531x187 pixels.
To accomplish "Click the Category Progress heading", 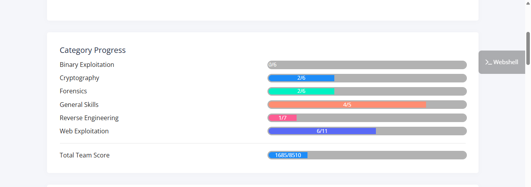I will pyautogui.click(x=93, y=50).
